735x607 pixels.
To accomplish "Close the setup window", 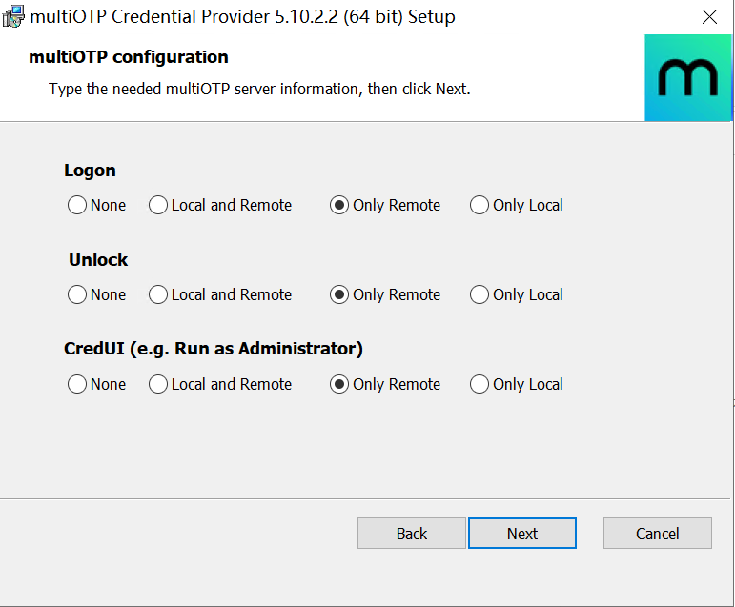I will point(709,17).
